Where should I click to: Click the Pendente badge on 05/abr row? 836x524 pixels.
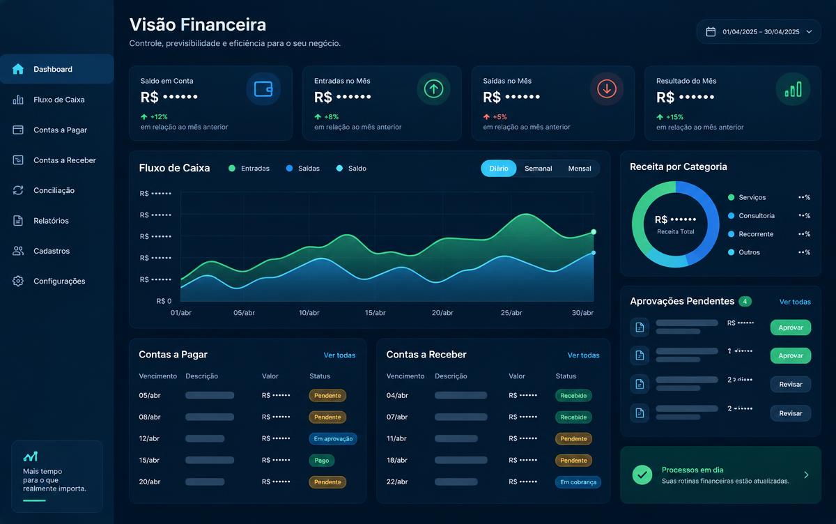pyautogui.click(x=327, y=396)
